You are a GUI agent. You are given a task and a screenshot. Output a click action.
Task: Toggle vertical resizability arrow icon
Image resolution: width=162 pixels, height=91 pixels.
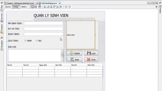coord(70,7)
